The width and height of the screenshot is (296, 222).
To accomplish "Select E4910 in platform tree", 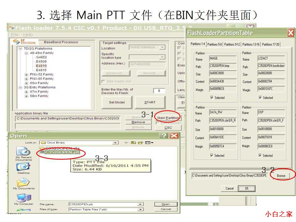I will tap(41, 66).
